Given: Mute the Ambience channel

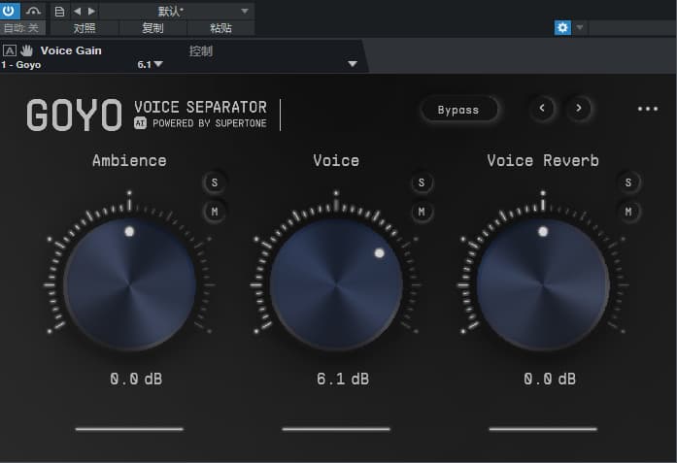Looking at the screenshot, I should (x=215, y=212).
